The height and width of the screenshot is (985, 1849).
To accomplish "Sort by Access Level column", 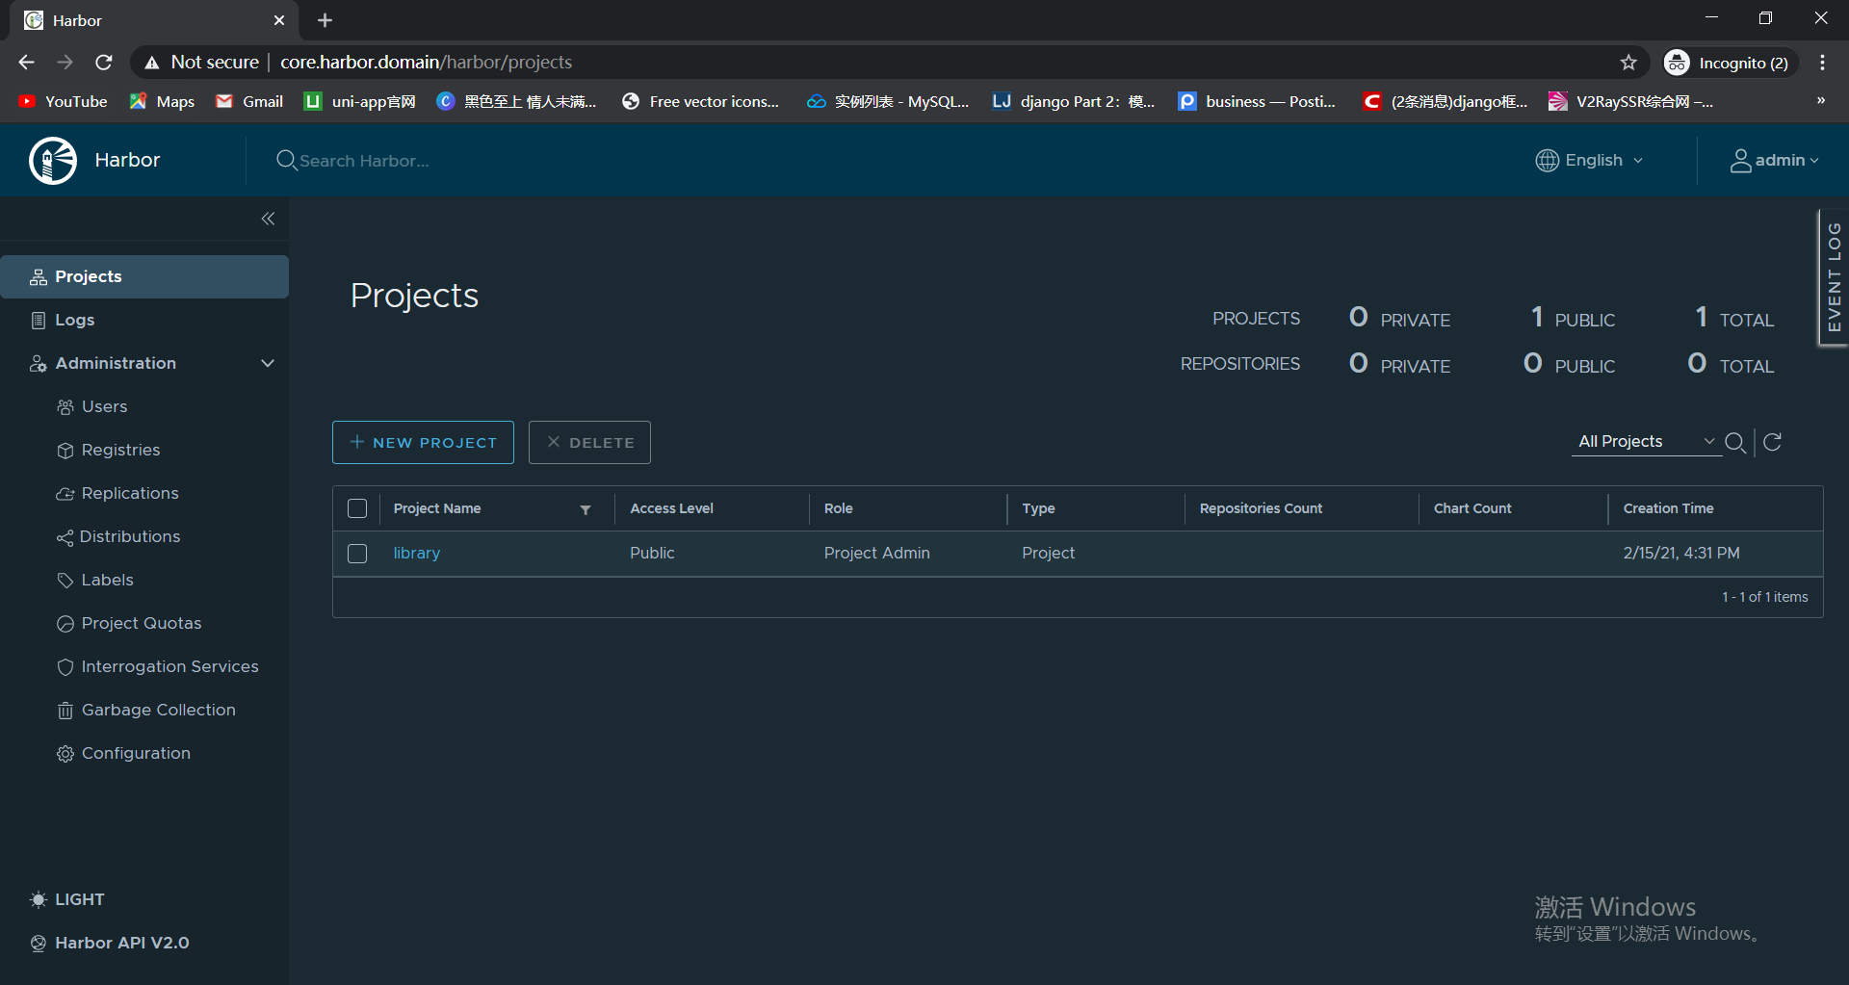I will click(671, 508).
